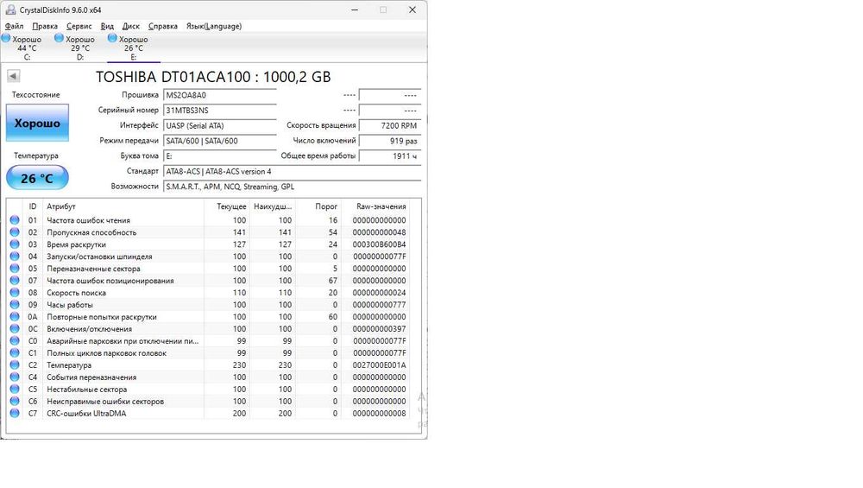This screenshot has width=863, height=488.
Task: Select the Запуски/остановки шпинделя attribute text
Action: pyautogui.click(x=99, y=257)
